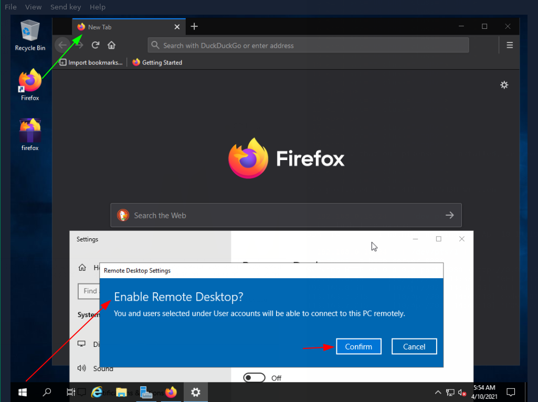Open File Explorer from taskbar
Image resolution: width=538 pixels, height=402 pixels.
tap(121, 392)
